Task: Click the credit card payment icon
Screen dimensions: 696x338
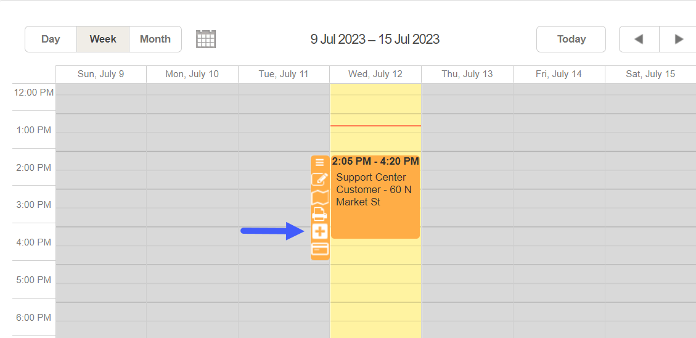Action: [x=319, y=249]
